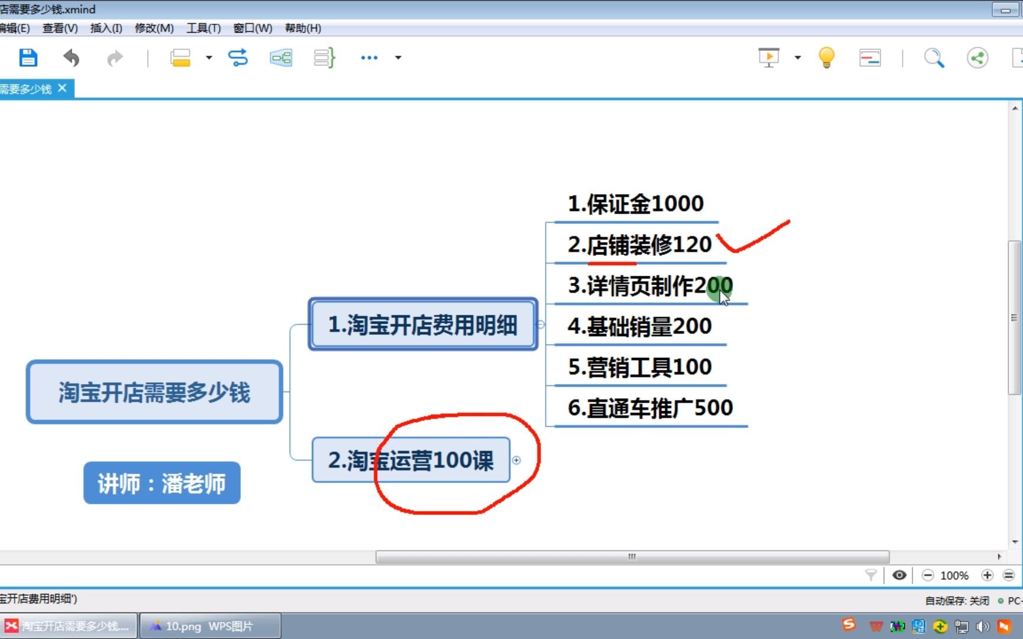This screenshot has height=639, width=1023.
Task: Start presentation mode
Action: pos(769,57)
